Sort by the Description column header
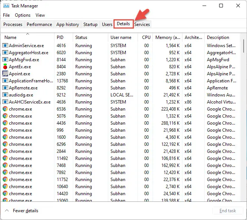 223,37
